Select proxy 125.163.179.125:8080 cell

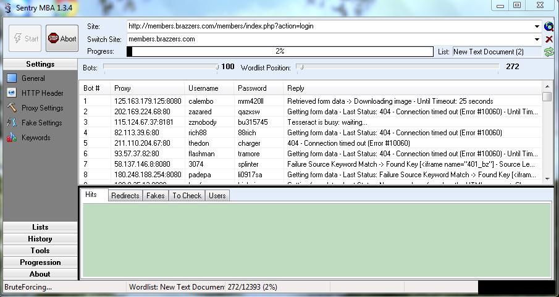[x=148, y=101]
